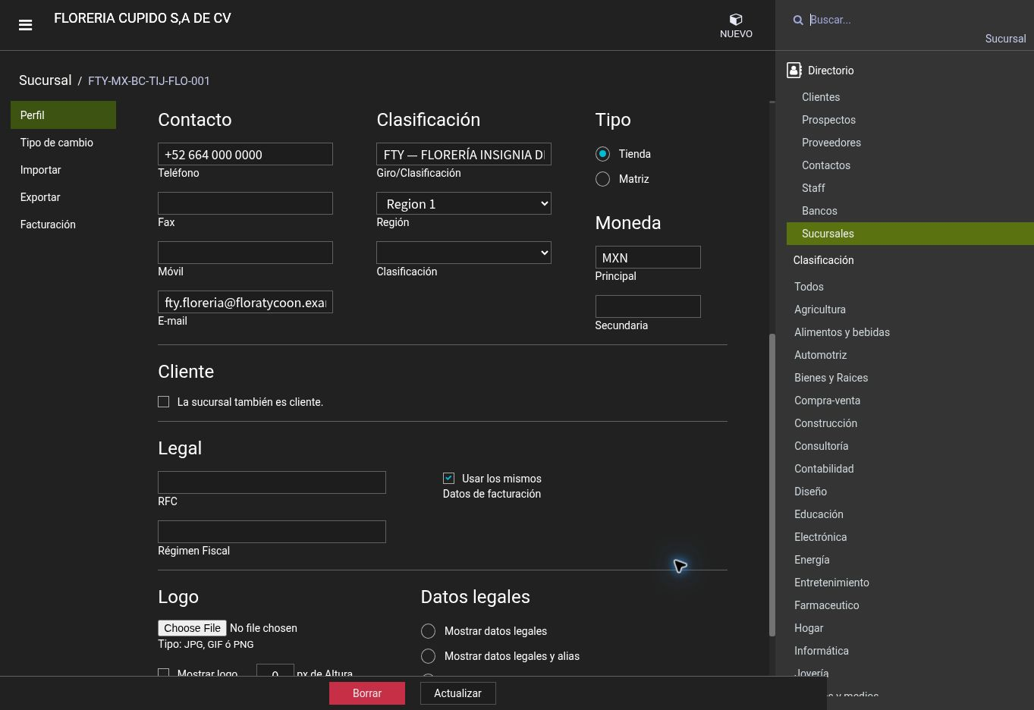Screen dimensions: 1034x710
Task: Filter by Informática classification
Action: click(x=822, y=651)
